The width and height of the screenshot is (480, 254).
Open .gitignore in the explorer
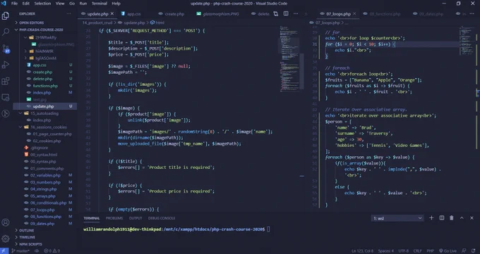click(x=44, y=148)
